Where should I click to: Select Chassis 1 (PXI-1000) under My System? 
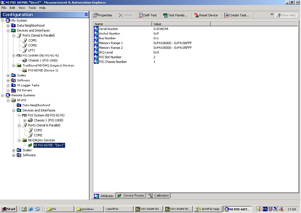pos(43,60)
